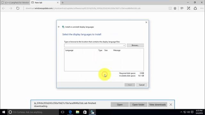Open folder containing the download

point(138,104)
